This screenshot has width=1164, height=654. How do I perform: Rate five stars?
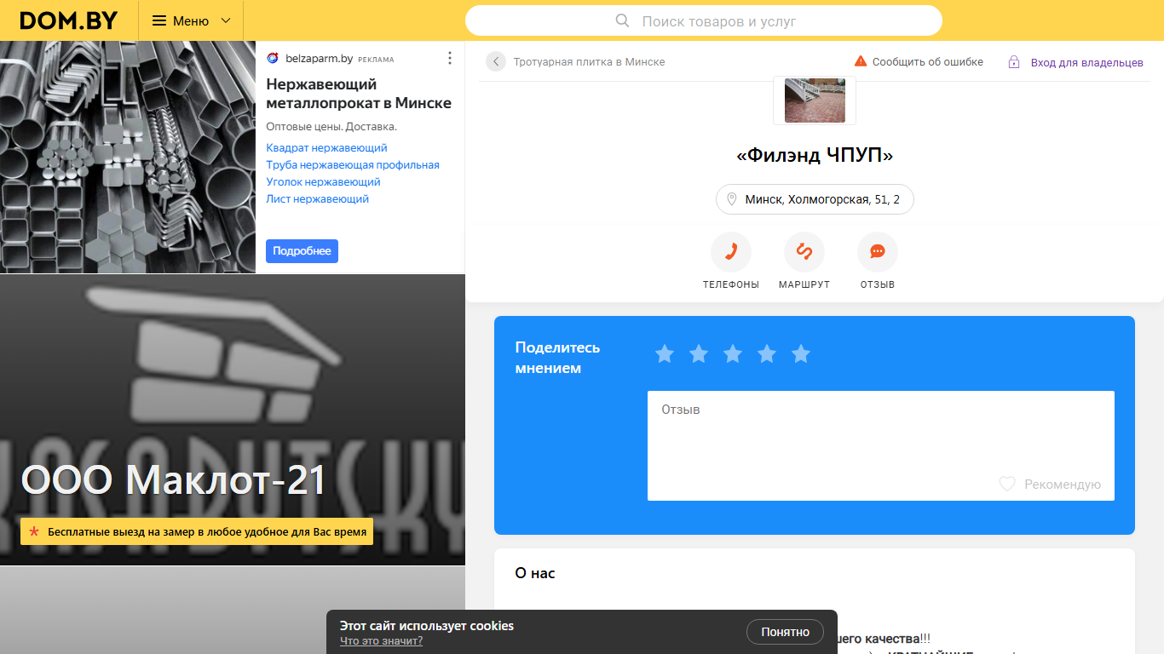(x=801, y=353)
